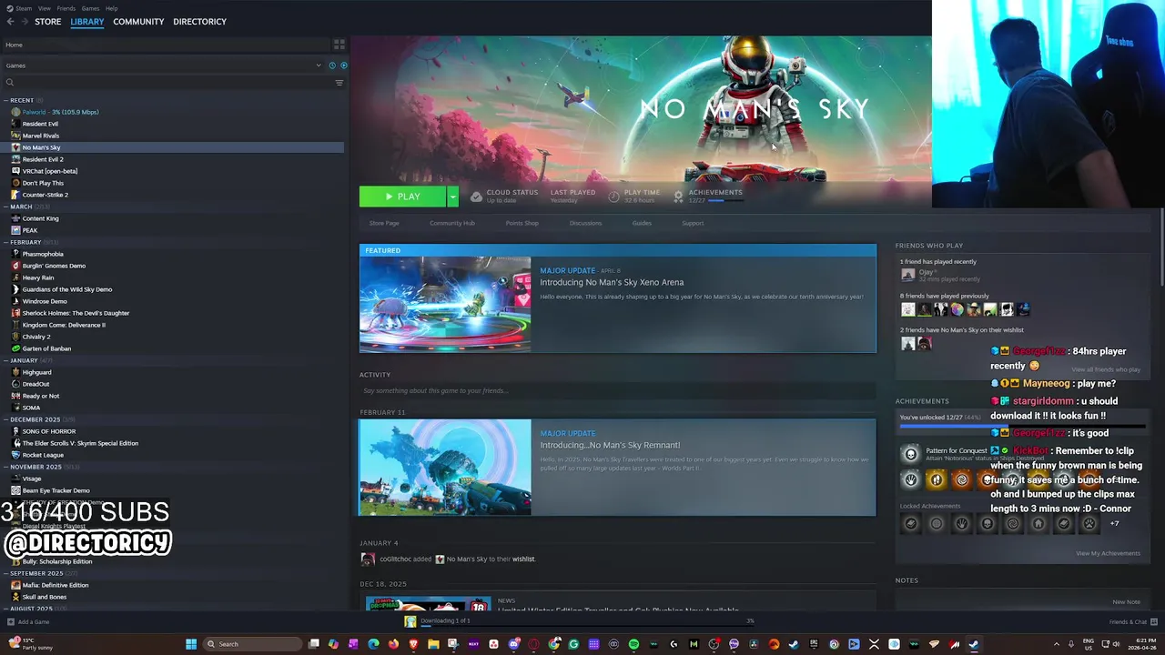Click the play time clock icon
Image resolution: width=1165 pixels, height=655 pixels.
pos(613,196)
